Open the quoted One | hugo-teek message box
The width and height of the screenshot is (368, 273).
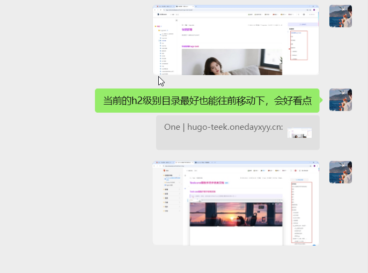pos(238,132)
